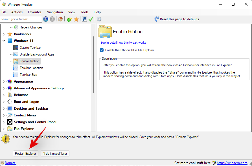Open the Tools menu

click(x=84, y=12)
